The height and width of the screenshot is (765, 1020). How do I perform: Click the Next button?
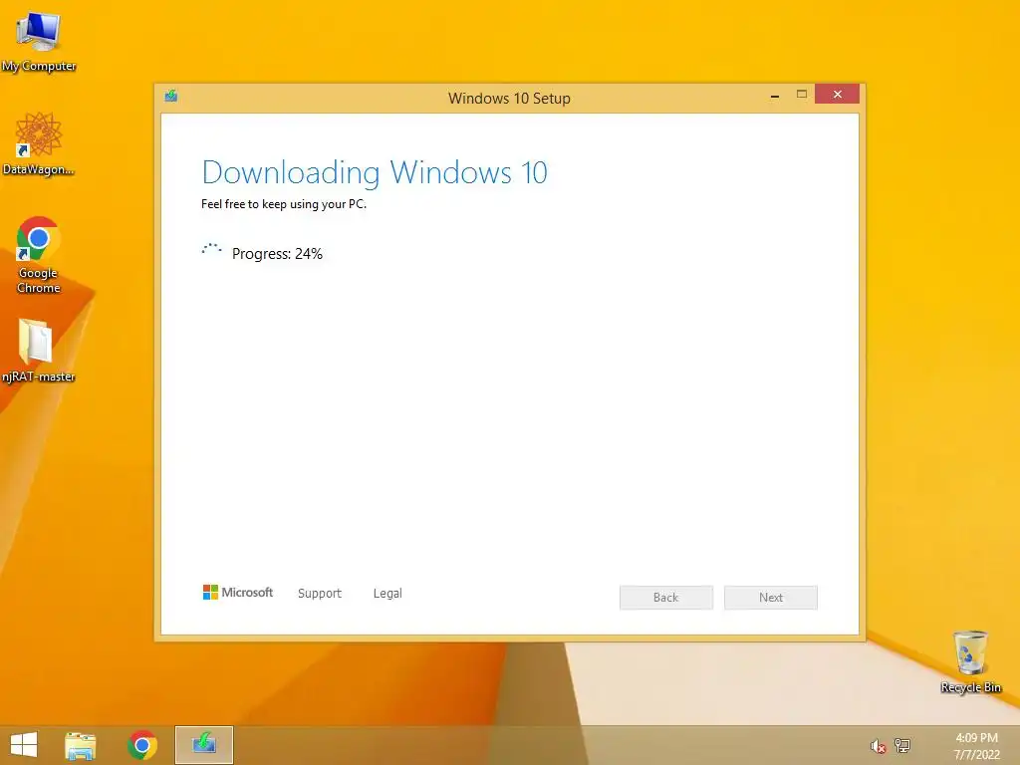(771, 598)
